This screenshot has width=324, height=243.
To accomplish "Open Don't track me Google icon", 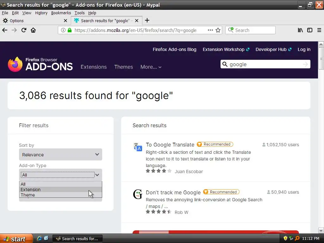I will point(138,194).
